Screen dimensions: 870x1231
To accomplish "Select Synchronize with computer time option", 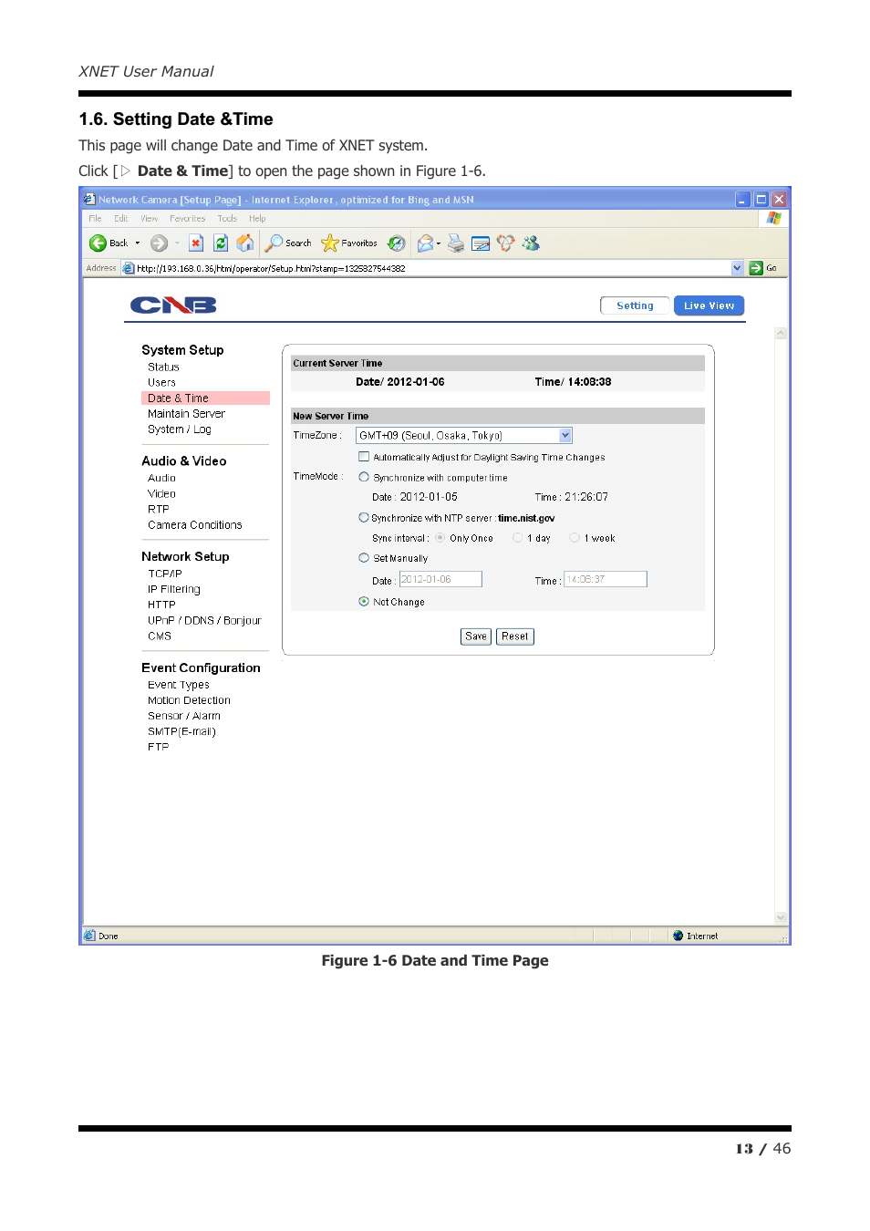I will [x=364, y=477].
